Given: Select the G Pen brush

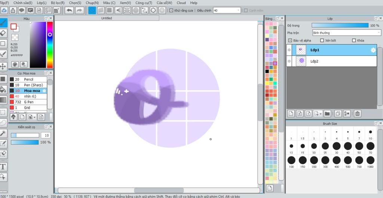Looking at the screenshot, I should coord(28,102).
